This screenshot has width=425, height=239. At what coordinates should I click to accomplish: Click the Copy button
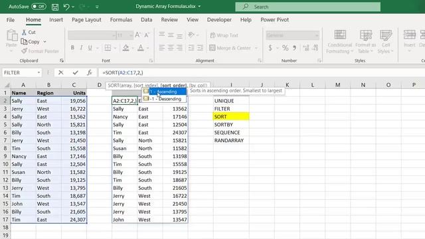31,42
